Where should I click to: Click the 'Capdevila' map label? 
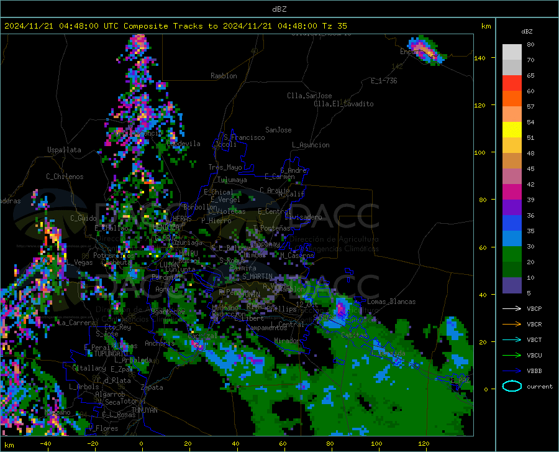(x=183, y=144)
